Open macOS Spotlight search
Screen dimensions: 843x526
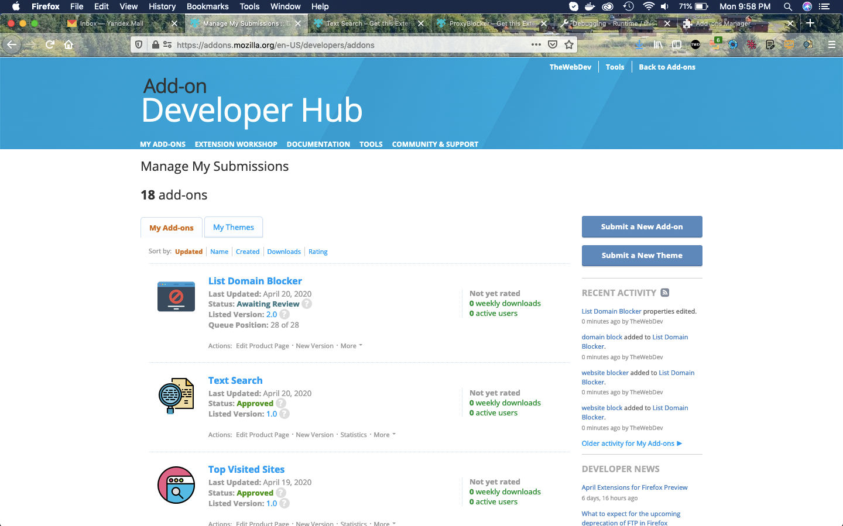[x=788, y=6]
